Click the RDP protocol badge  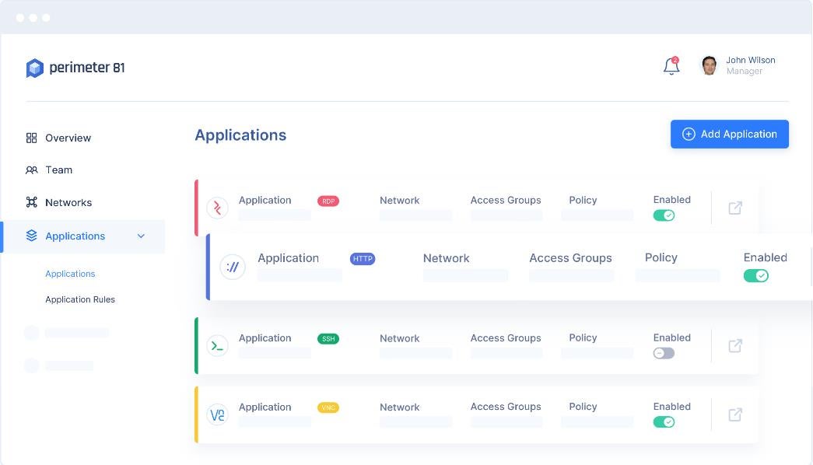(328, 201)
